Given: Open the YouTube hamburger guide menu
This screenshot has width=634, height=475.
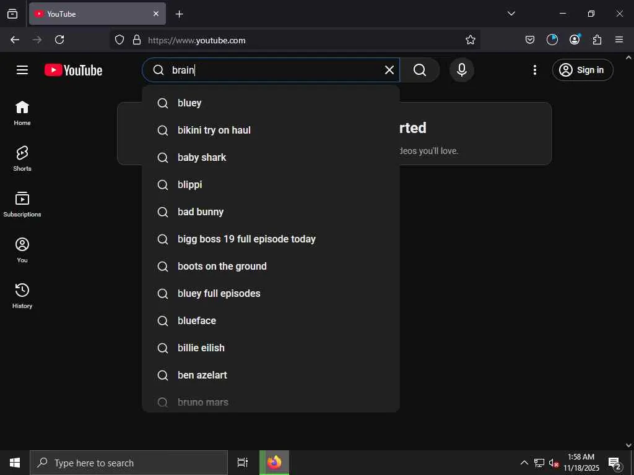Looking at the screenshot, I should [22, 71].
